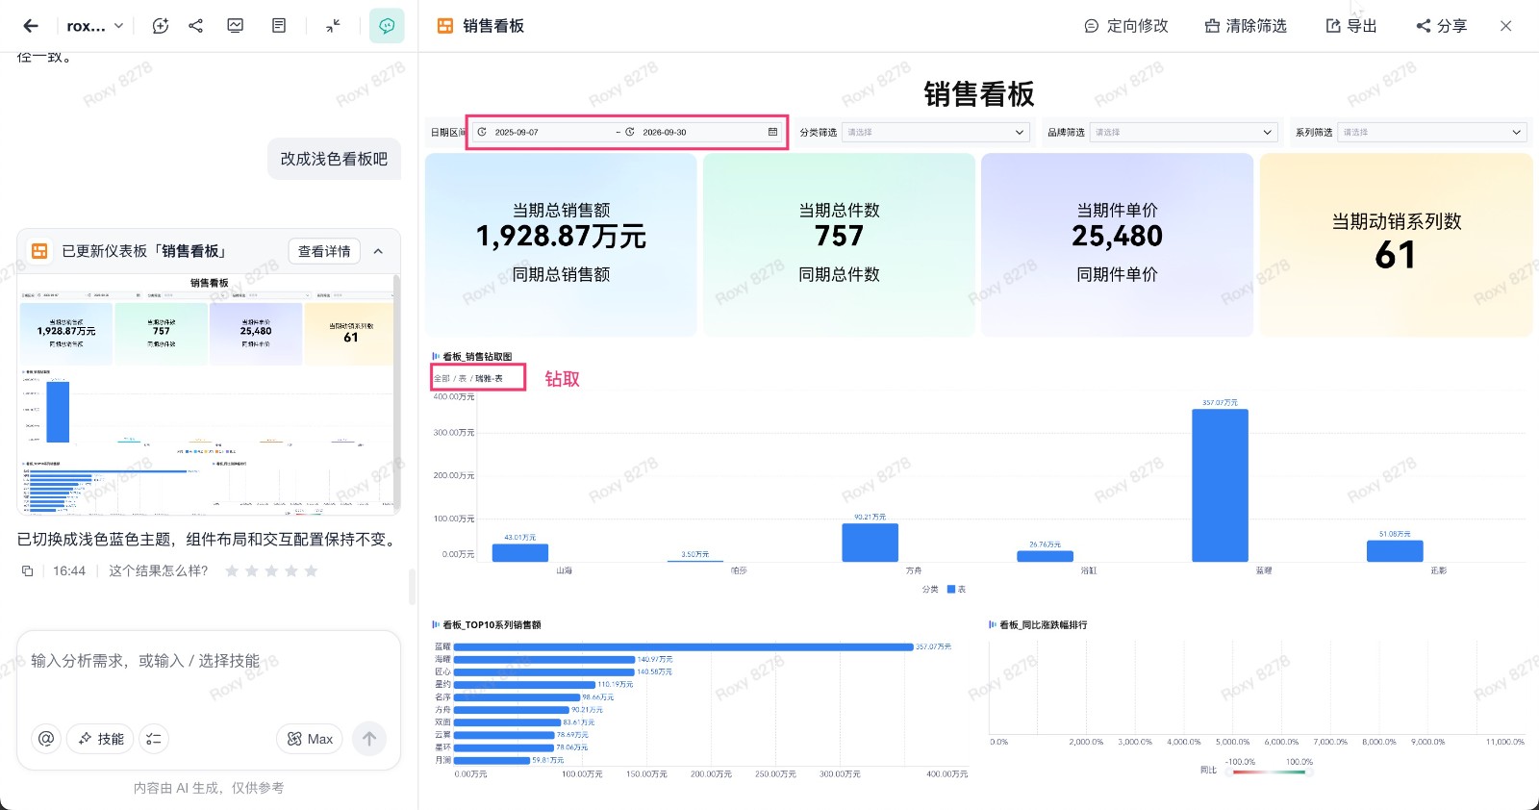
Task: Open the 系列筛选 dropdown
Action: pos(1432,133)
